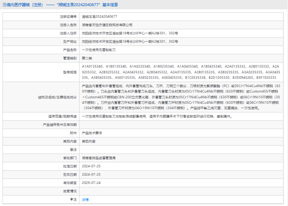Click the structure description beginning 产品由内套管和外套管组成
Image resolution: width=288 pixels, height=206 pixels.
tap(181, 97)
